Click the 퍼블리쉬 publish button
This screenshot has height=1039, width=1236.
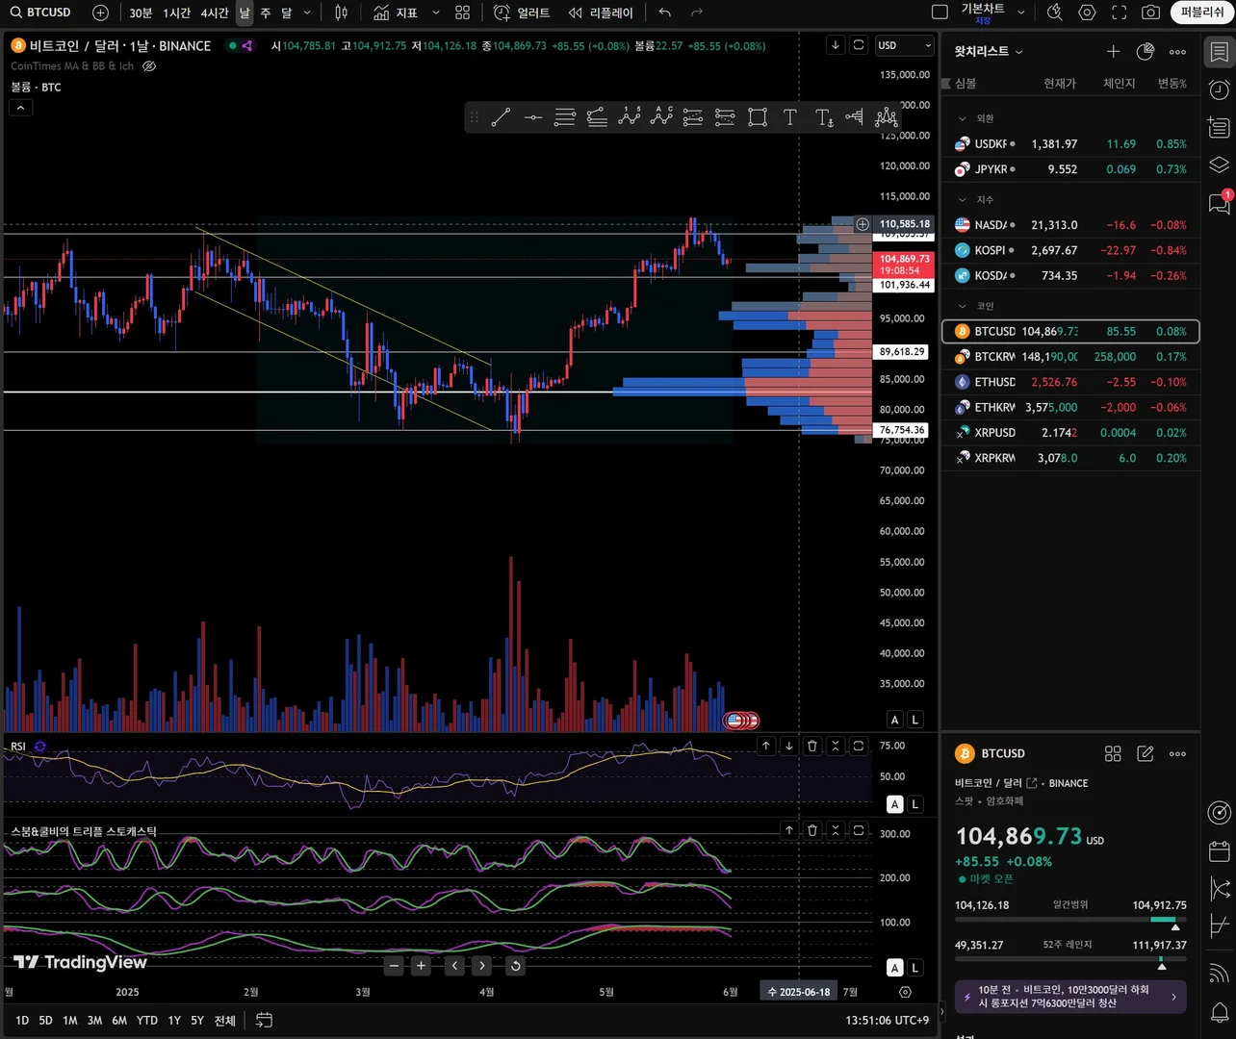[x=1202, y=13]
